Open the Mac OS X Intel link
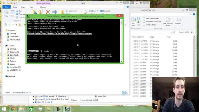Image resolution: width=199 pixels, height=112 pixels. (x=44, y=102)
